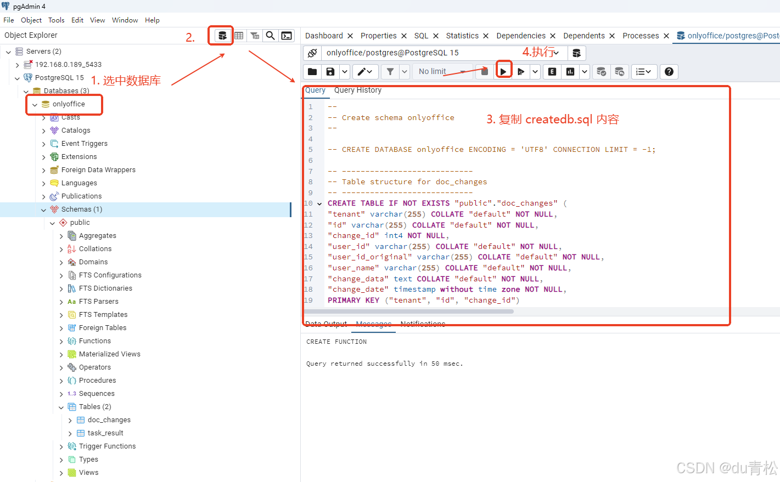Image resolution: width=780 pixels, height=482 pixels.
Task: Click line 5 CREATE DATABASE comment in editor
Action: (x=491, y=150)
